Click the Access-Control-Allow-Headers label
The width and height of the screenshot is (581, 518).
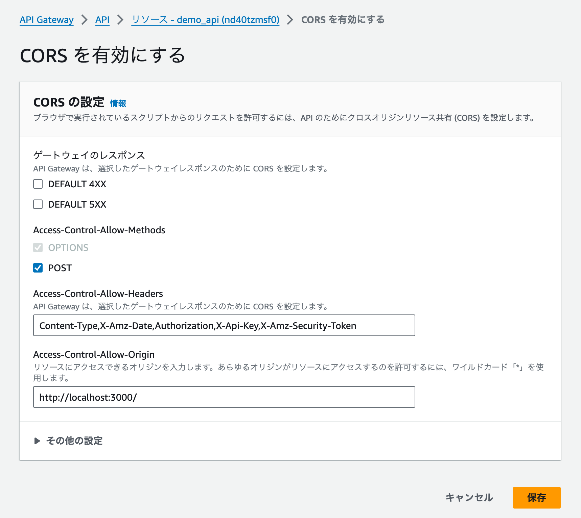98,293
